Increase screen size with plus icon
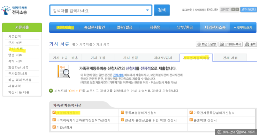 tap(233, 9)
